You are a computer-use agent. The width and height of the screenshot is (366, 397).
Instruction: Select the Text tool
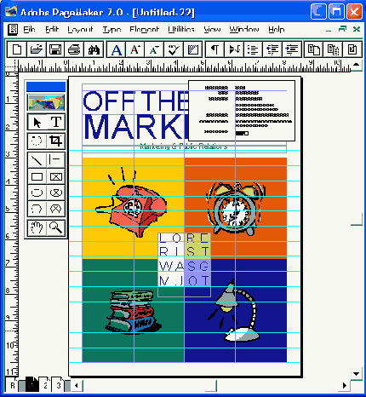coord(56,123)
